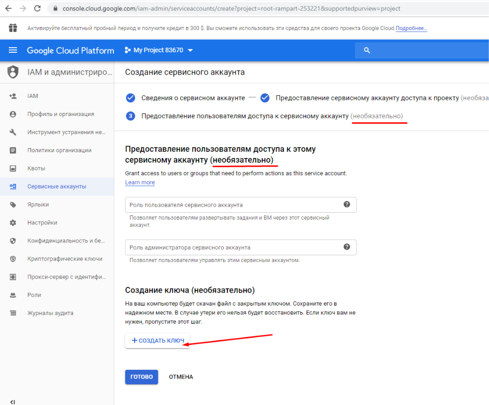Open Роли in the sidebar
Viewport: 489px width, 405px height.
57,295
